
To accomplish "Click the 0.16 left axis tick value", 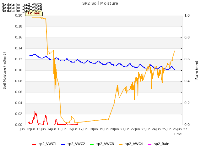I will 19,37.
